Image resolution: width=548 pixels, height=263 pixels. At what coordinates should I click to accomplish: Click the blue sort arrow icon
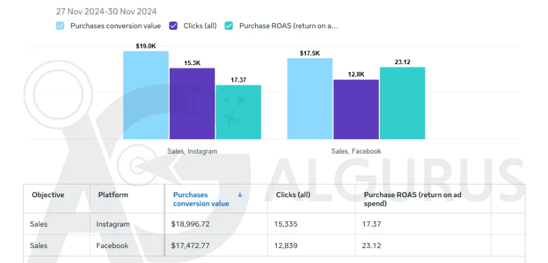240,195
